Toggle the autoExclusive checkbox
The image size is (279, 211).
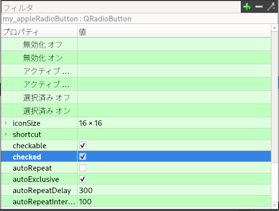(83, 179)
